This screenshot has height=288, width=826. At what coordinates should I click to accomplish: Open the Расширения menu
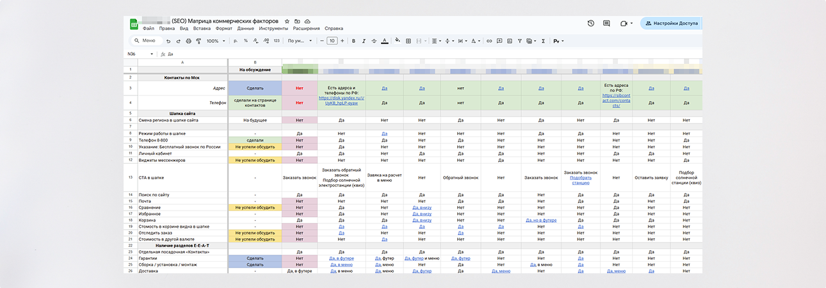point(306,29)
